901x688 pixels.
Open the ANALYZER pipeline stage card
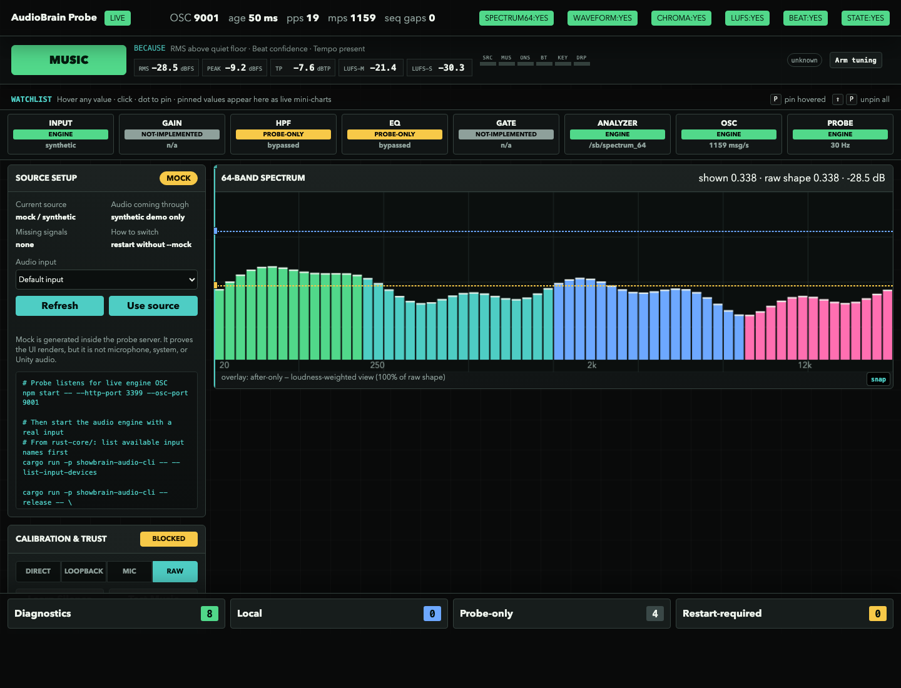click(x=618, y=134)
